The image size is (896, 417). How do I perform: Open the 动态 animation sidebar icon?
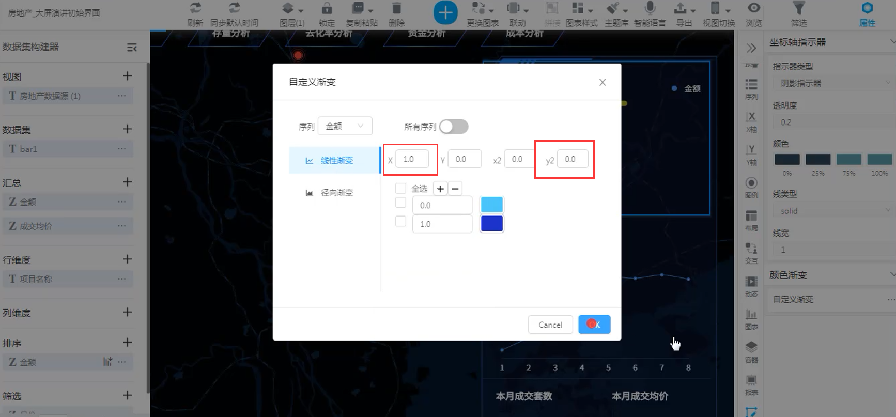[x=751, y=282]
